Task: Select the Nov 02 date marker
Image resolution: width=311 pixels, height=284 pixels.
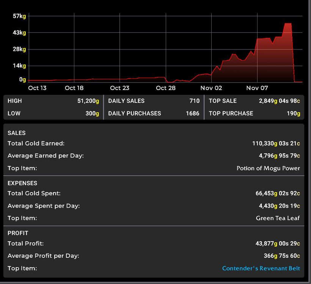Action: tap(211, 88)
